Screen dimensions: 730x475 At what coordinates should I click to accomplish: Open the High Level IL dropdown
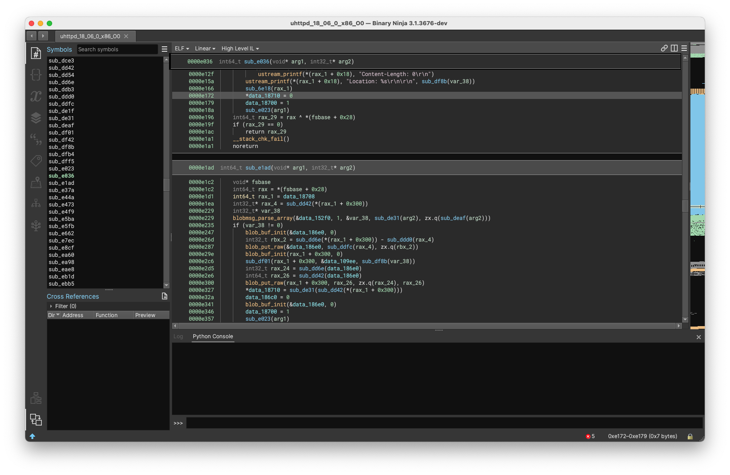click(x=240, y=48)
